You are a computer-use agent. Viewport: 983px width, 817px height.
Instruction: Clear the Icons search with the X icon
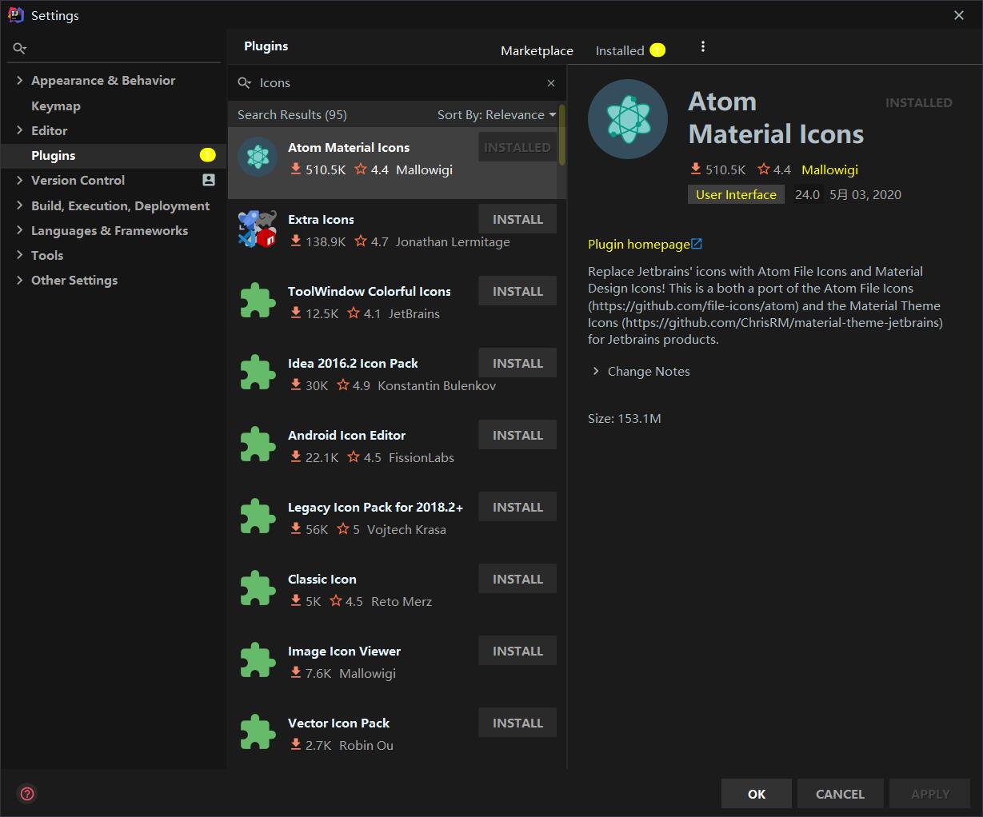coord(551,83)
